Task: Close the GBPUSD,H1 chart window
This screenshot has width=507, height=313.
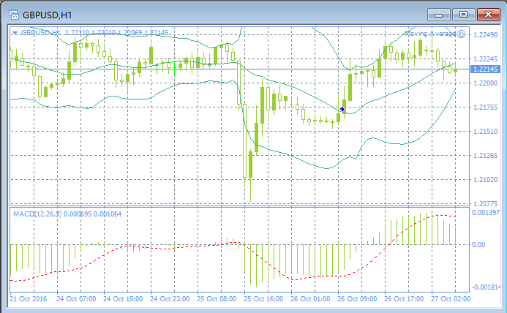Action: 488,15
